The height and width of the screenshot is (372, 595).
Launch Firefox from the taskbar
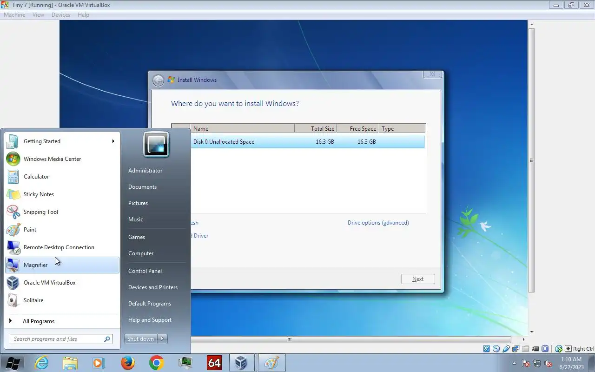128,363
